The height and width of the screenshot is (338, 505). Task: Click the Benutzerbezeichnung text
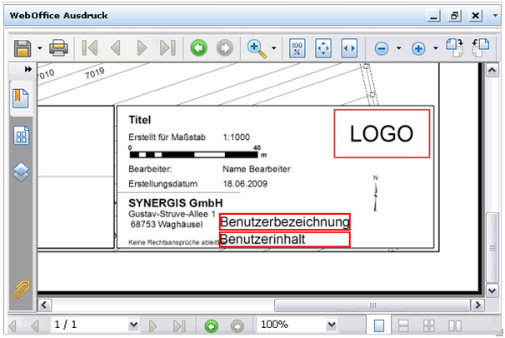point(285,221)
